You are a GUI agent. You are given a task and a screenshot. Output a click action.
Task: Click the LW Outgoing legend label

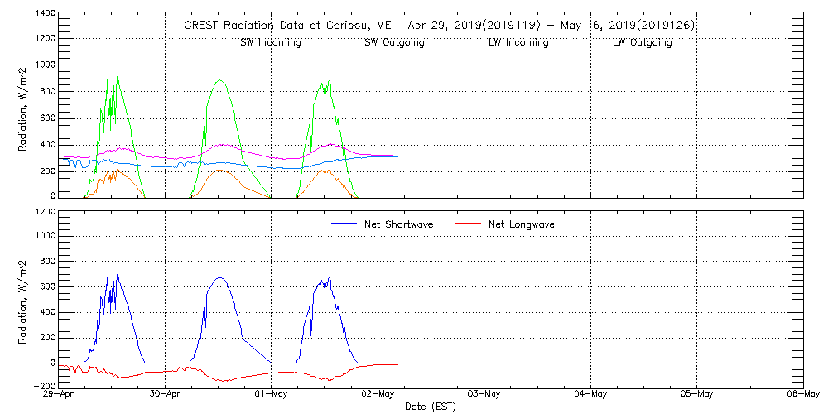(x=642, y=42)
